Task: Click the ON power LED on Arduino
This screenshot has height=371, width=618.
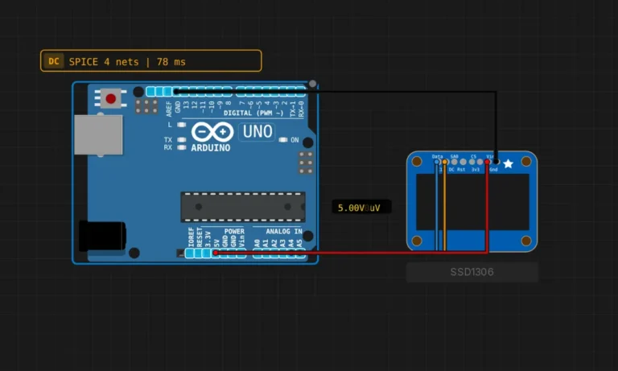Action: [283, 140]
